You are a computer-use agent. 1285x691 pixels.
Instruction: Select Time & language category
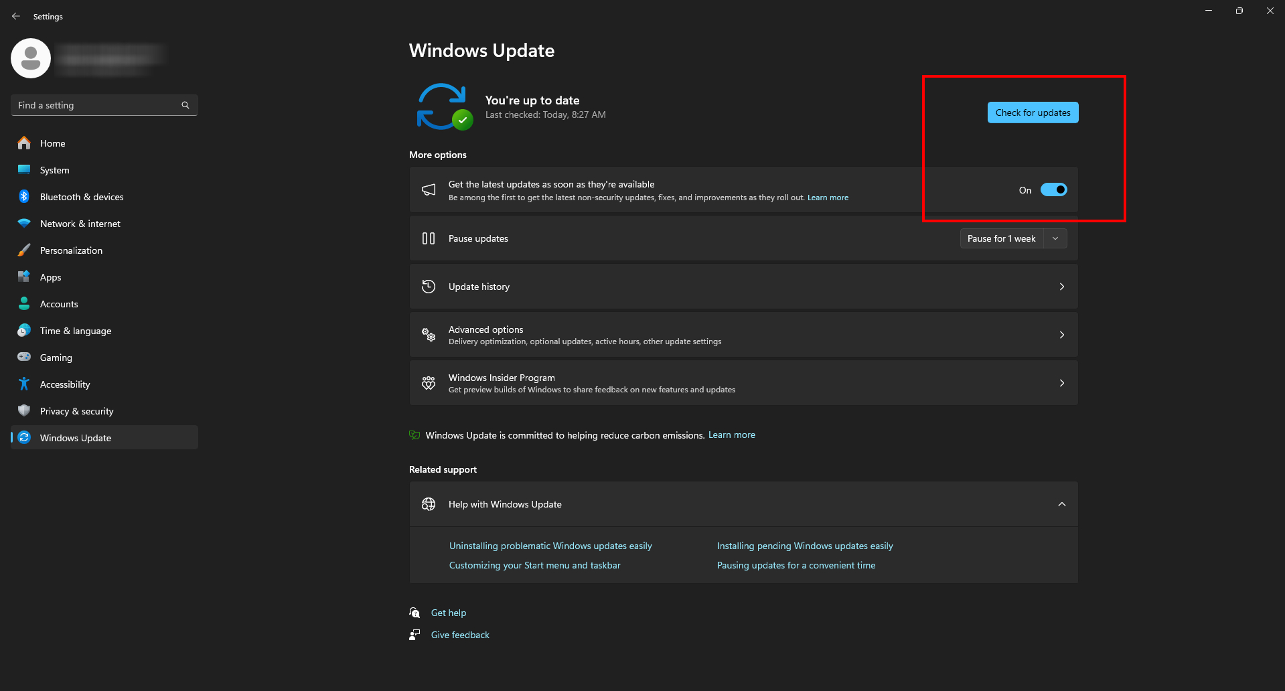click(x=104, y=331)
